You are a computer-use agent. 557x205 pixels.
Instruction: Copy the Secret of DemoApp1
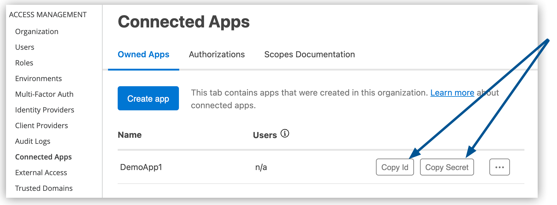point(447,167)
